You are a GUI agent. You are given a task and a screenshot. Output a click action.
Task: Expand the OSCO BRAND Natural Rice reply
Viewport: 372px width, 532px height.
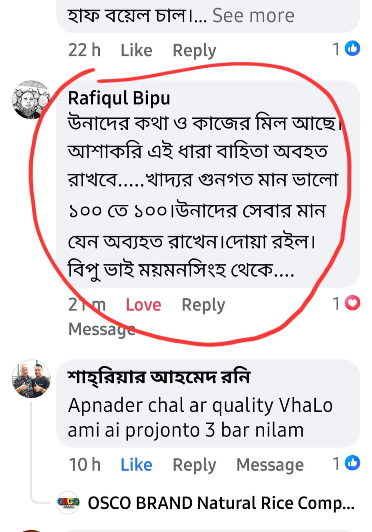coord(221,503)
